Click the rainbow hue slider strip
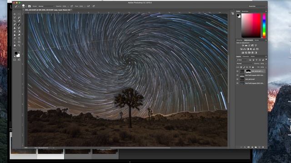The height and width of the screenshot is (163, 291). tap(264, 26)
